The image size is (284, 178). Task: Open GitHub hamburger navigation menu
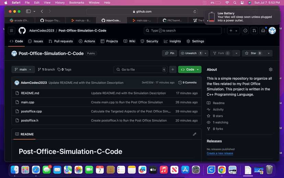12,31
